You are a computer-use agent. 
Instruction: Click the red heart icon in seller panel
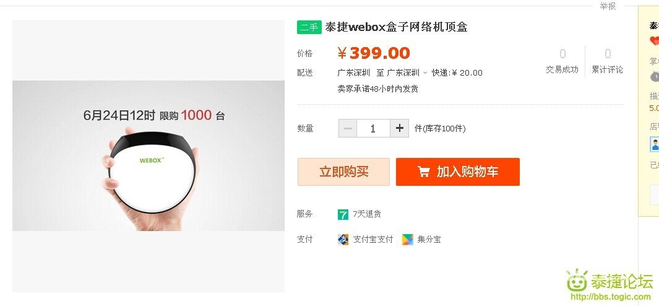click(x=655, y=41)
